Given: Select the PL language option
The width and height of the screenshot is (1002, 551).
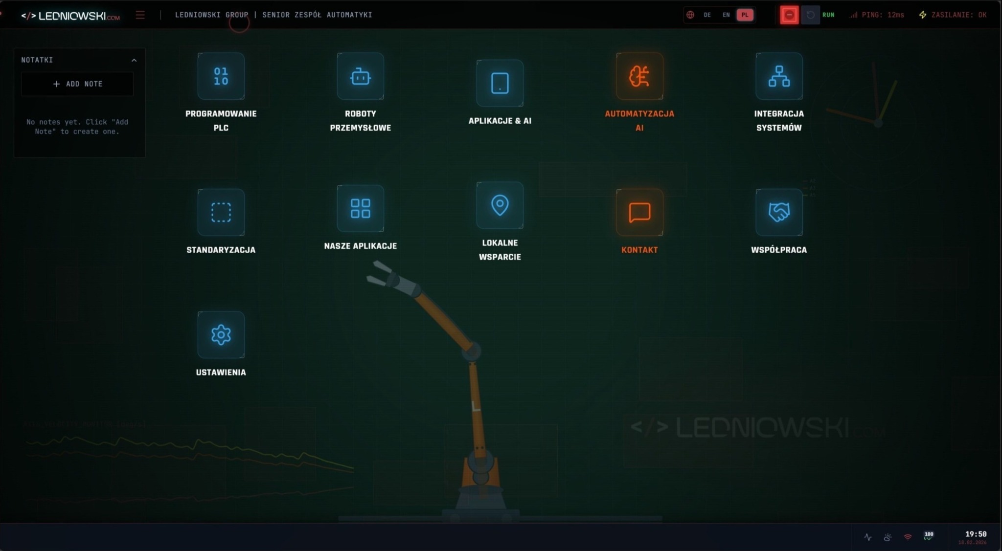Looking at the screenshot, I should click(745, 15).
